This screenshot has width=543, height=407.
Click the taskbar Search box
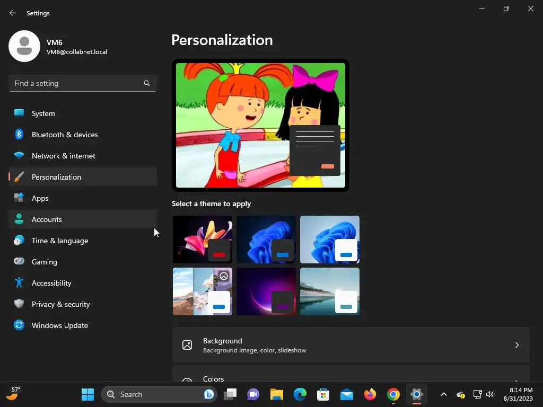point(159,394)
